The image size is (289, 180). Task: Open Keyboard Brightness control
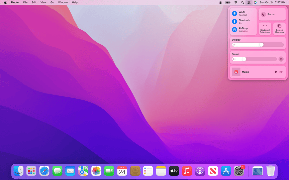click(x=265, y=29)
